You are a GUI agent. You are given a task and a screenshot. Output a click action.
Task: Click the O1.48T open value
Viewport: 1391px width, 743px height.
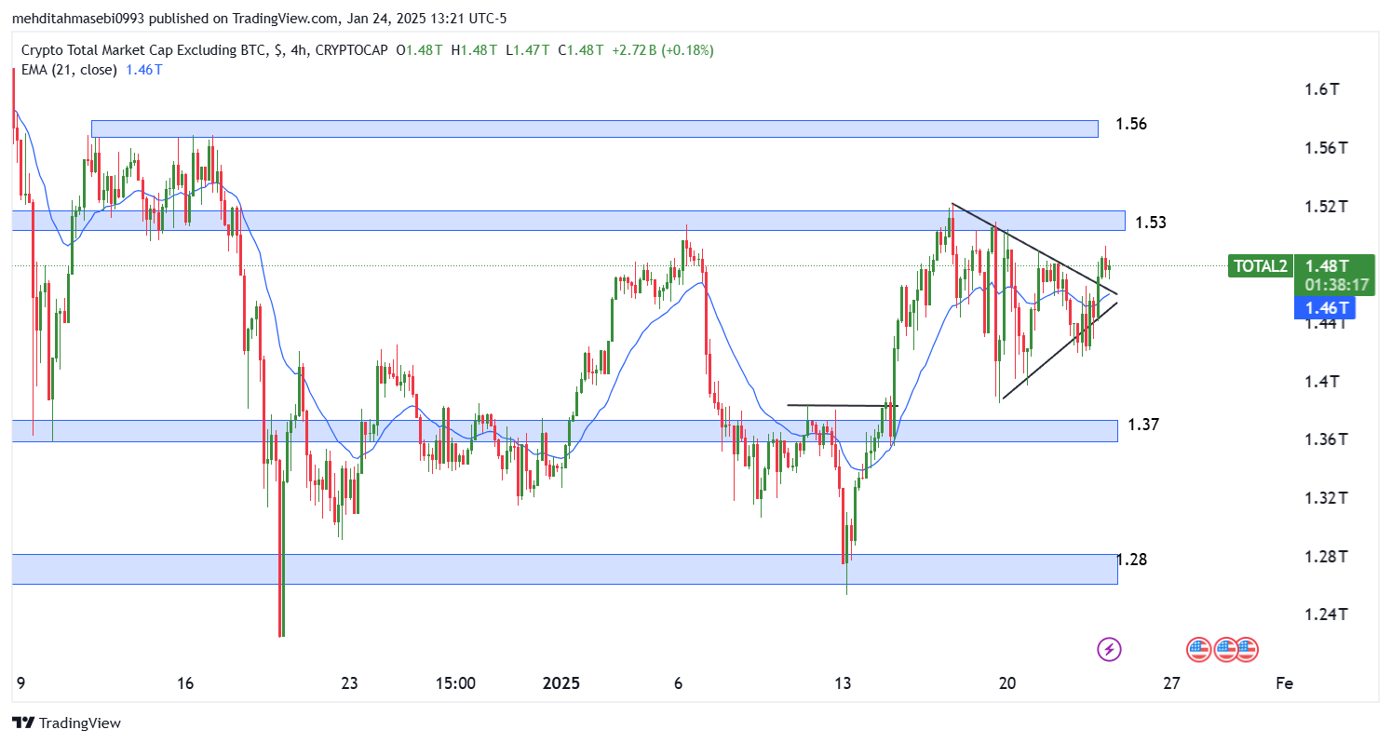(421, 50)
